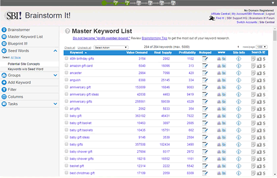Click the Uncheck all link

click(x=84, y=48)
